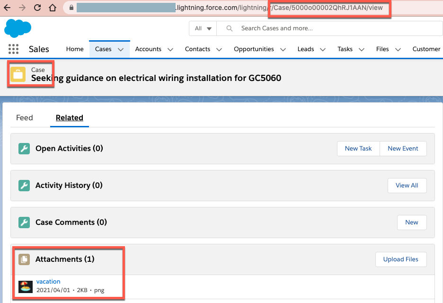
Task: Click the Upload Files button
Action: [x=401, y=259]
